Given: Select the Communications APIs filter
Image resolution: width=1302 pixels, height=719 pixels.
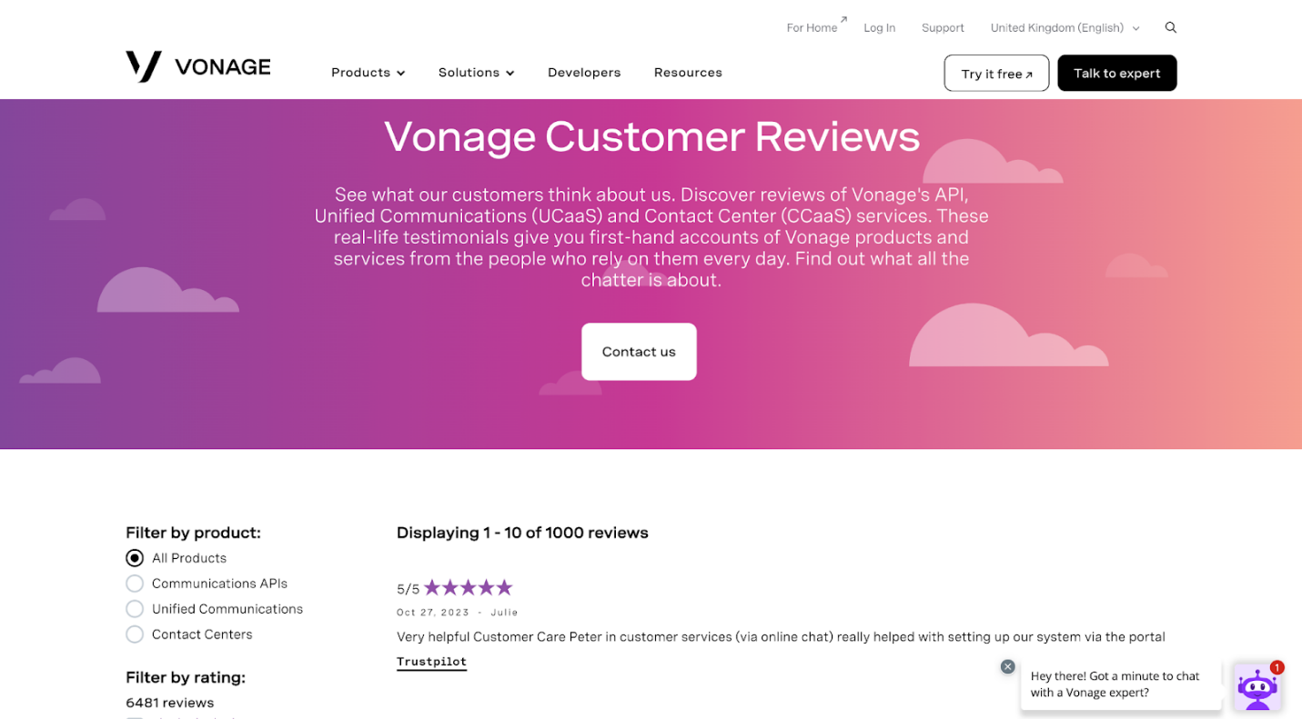Looking at the screenshot, I should (x=135, y=584).
